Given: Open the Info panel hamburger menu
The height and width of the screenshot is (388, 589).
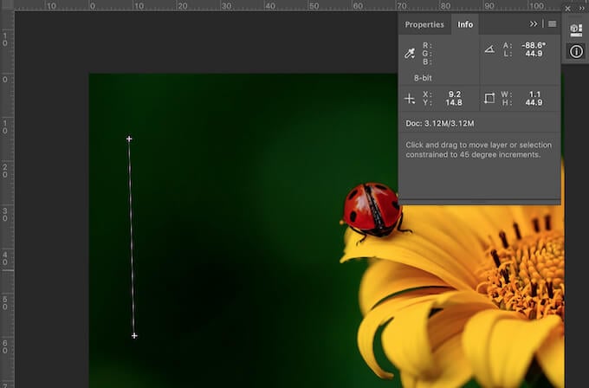Looking at the screenshot, I should click(552, 24).
